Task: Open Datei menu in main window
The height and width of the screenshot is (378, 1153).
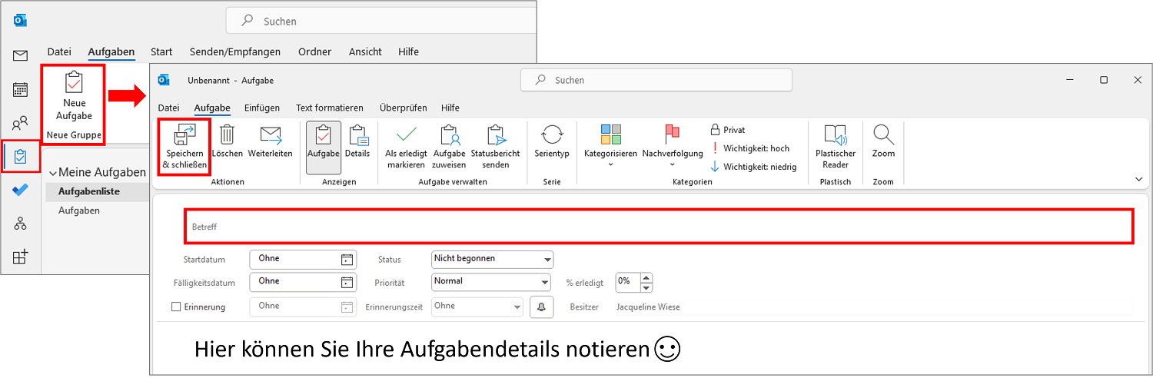Action: click(59, 51)
